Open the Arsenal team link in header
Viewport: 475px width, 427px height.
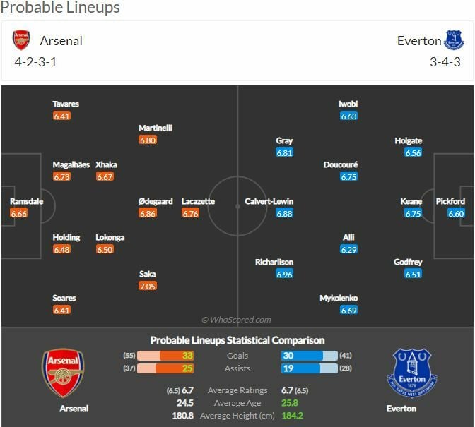pos(61,41)
